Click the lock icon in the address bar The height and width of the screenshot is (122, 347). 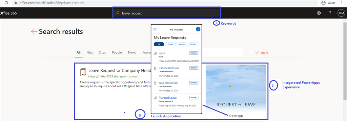(16, 3)
